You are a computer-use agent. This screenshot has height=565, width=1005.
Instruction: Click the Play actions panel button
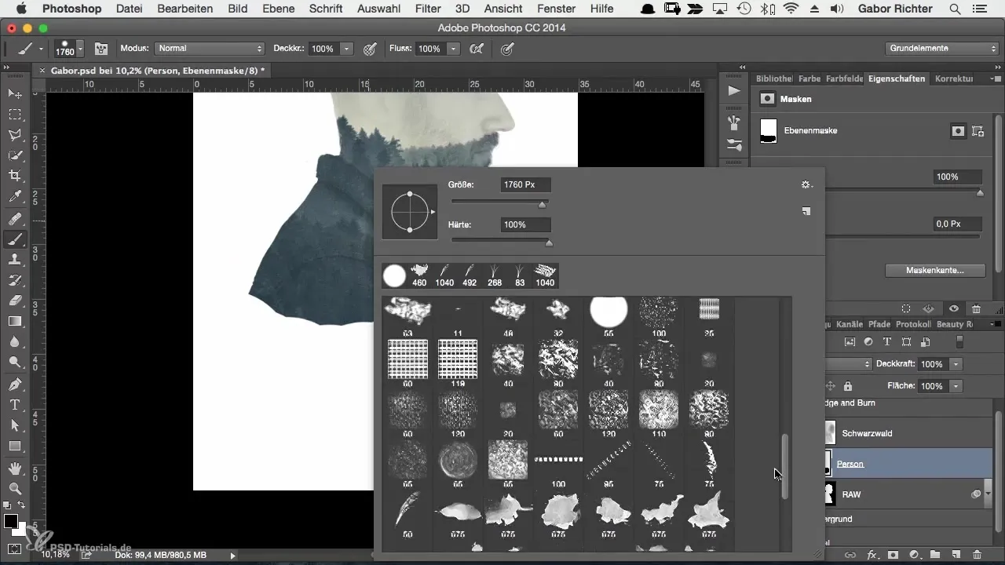click(734, 91)
